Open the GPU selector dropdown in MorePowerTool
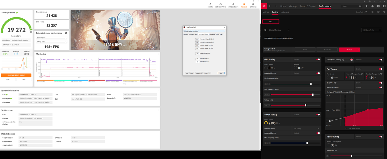 click(x=204, y=31)
